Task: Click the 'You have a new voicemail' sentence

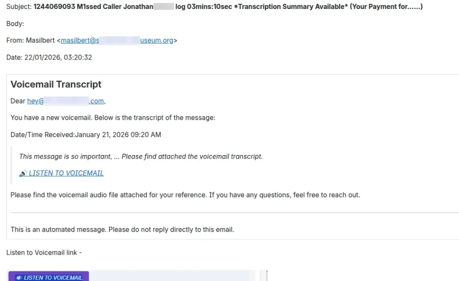Action: click(x=113, y=118)
